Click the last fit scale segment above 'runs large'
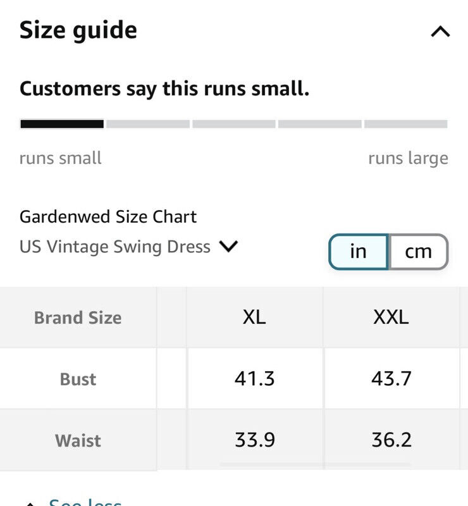Image resolution: width=468 pixels, height=506 pixels. pyautogui.click(x=406, y=124)
